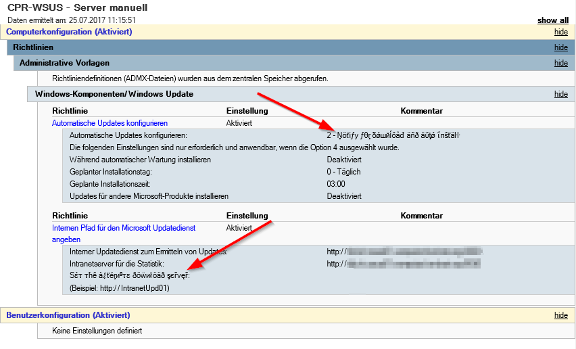Click first Kommentar column header
The width and height of the screenshot is (576, 349).
pyautogui.click(x=422, y=111)
